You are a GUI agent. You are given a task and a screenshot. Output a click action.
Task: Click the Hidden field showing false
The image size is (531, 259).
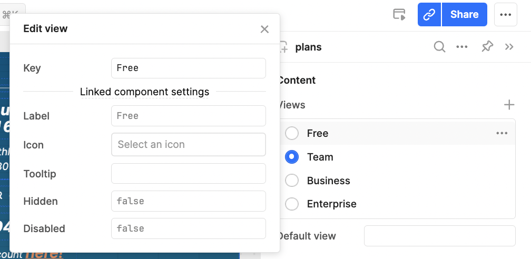188,201
